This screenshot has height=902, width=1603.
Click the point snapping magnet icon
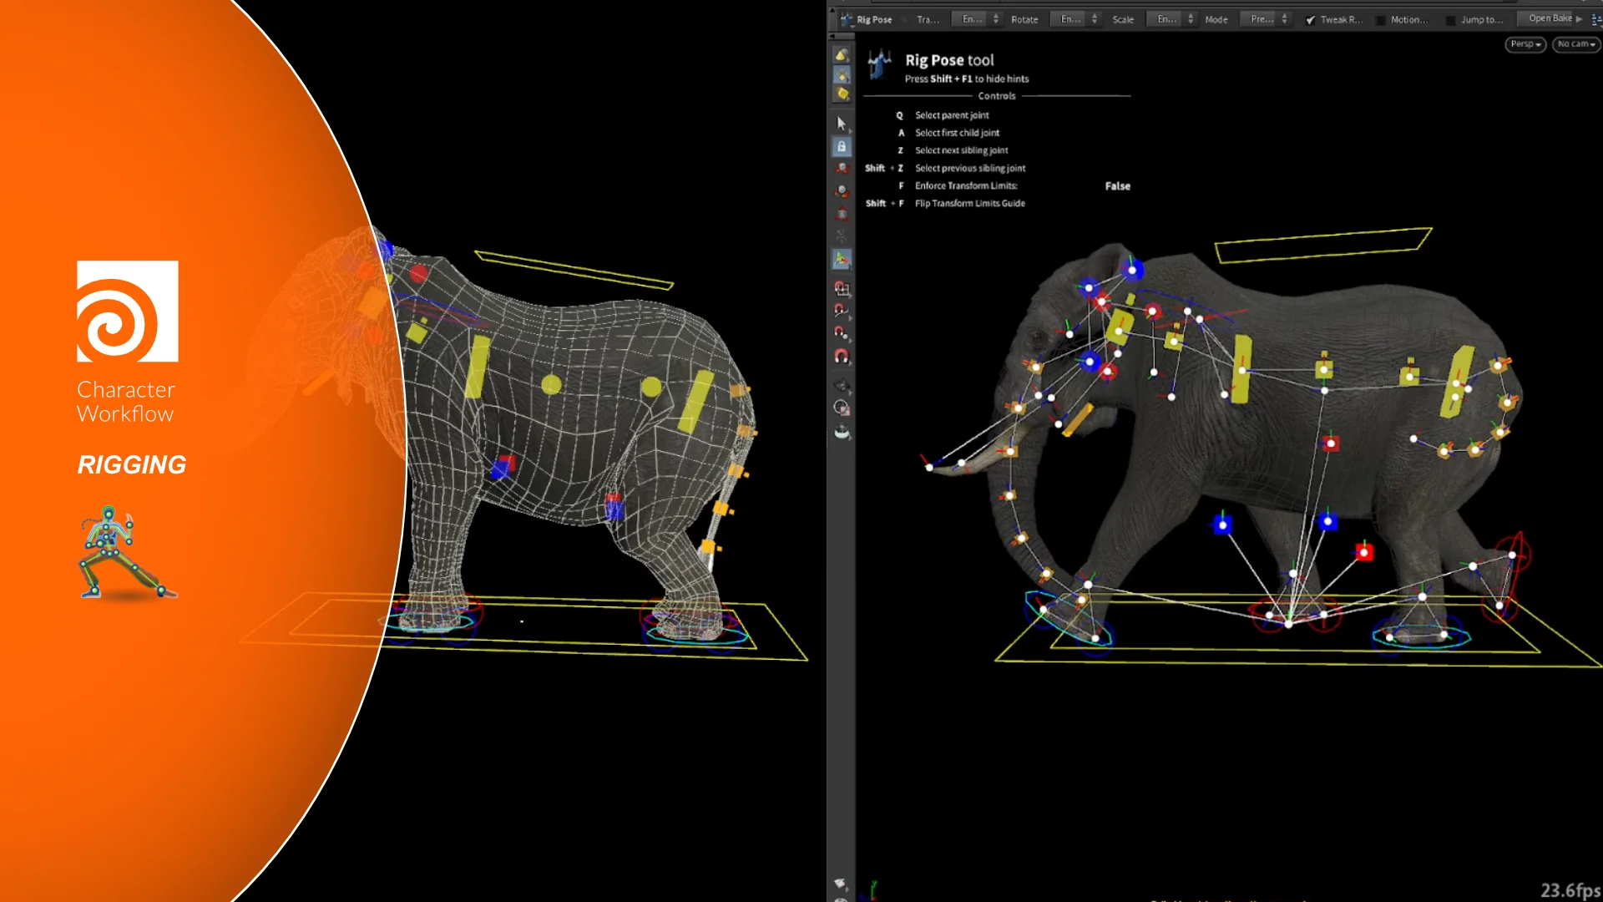[x=842, y=332]
